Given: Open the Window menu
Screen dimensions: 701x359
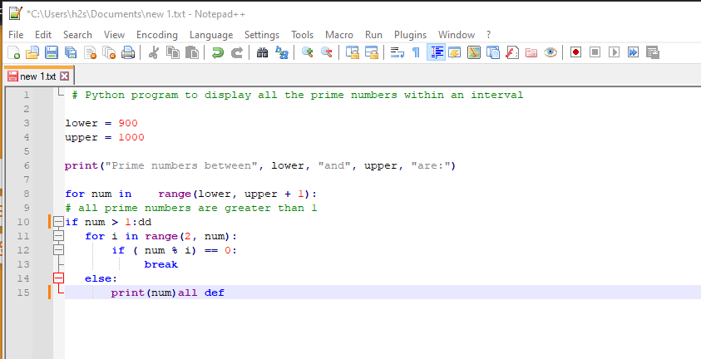Looking at the screenshot, I should (x=457, y=35).
